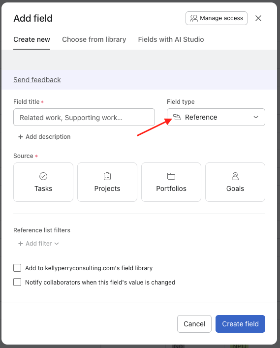Select the Tasks checkmark icon
Screen dimensions: 280x348
(43, 176)
